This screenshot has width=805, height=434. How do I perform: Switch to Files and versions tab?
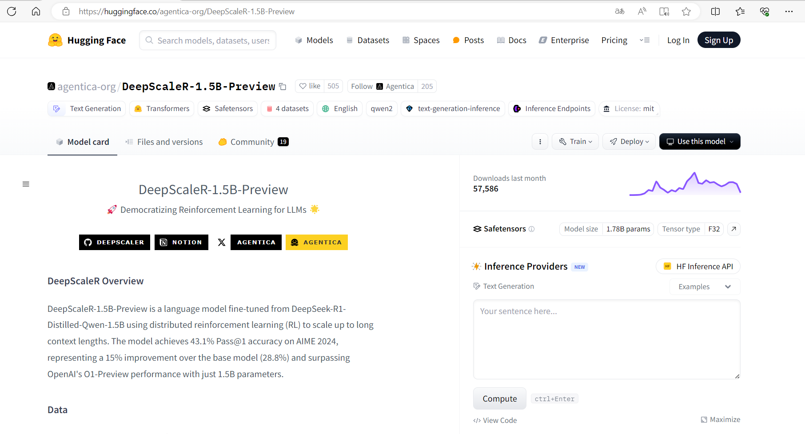tap(164, 142)
